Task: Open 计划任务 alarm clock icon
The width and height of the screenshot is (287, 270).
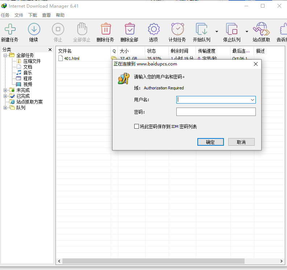Action: (x=177, y=29)
